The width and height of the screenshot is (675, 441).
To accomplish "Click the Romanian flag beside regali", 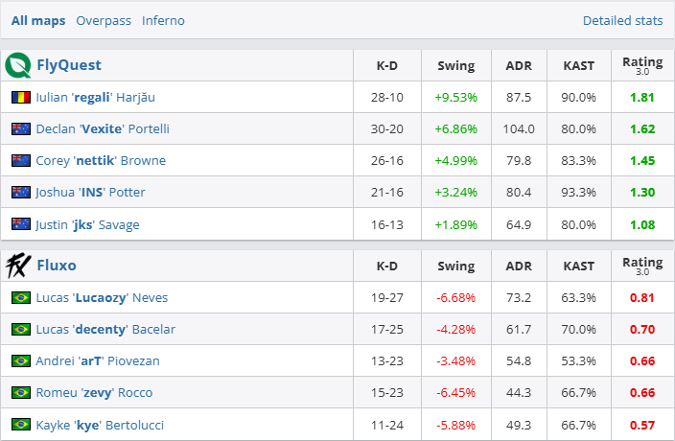I will 21,98.
